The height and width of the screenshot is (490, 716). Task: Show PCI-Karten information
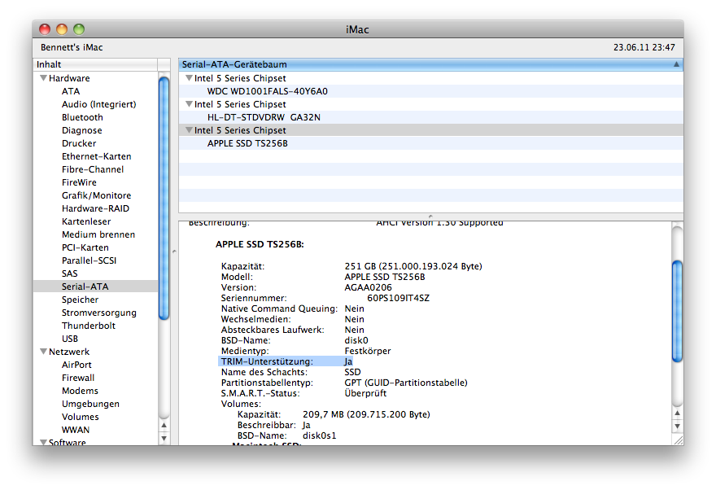coord(85,247)
